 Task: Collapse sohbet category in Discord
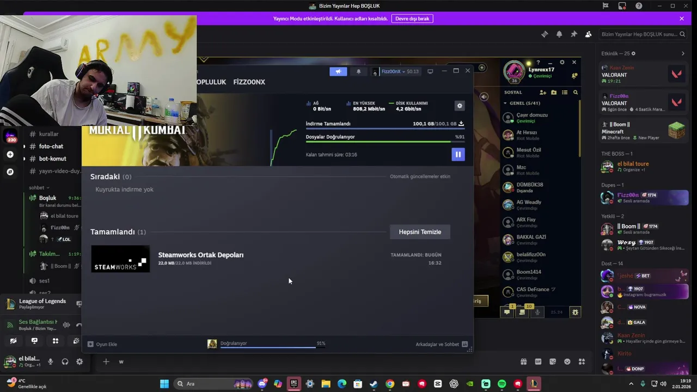tap(39, 188)
